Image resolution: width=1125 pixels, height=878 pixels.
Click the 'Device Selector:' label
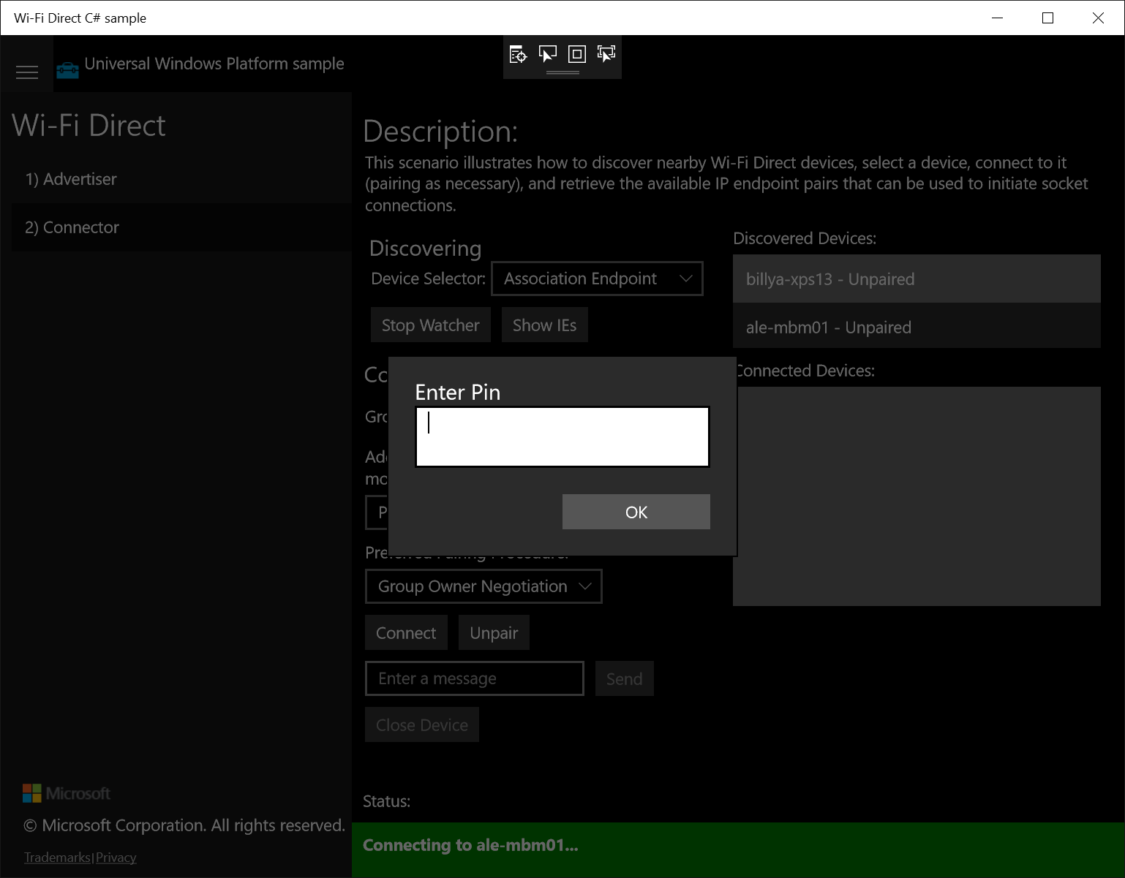(x=428, y=279)
